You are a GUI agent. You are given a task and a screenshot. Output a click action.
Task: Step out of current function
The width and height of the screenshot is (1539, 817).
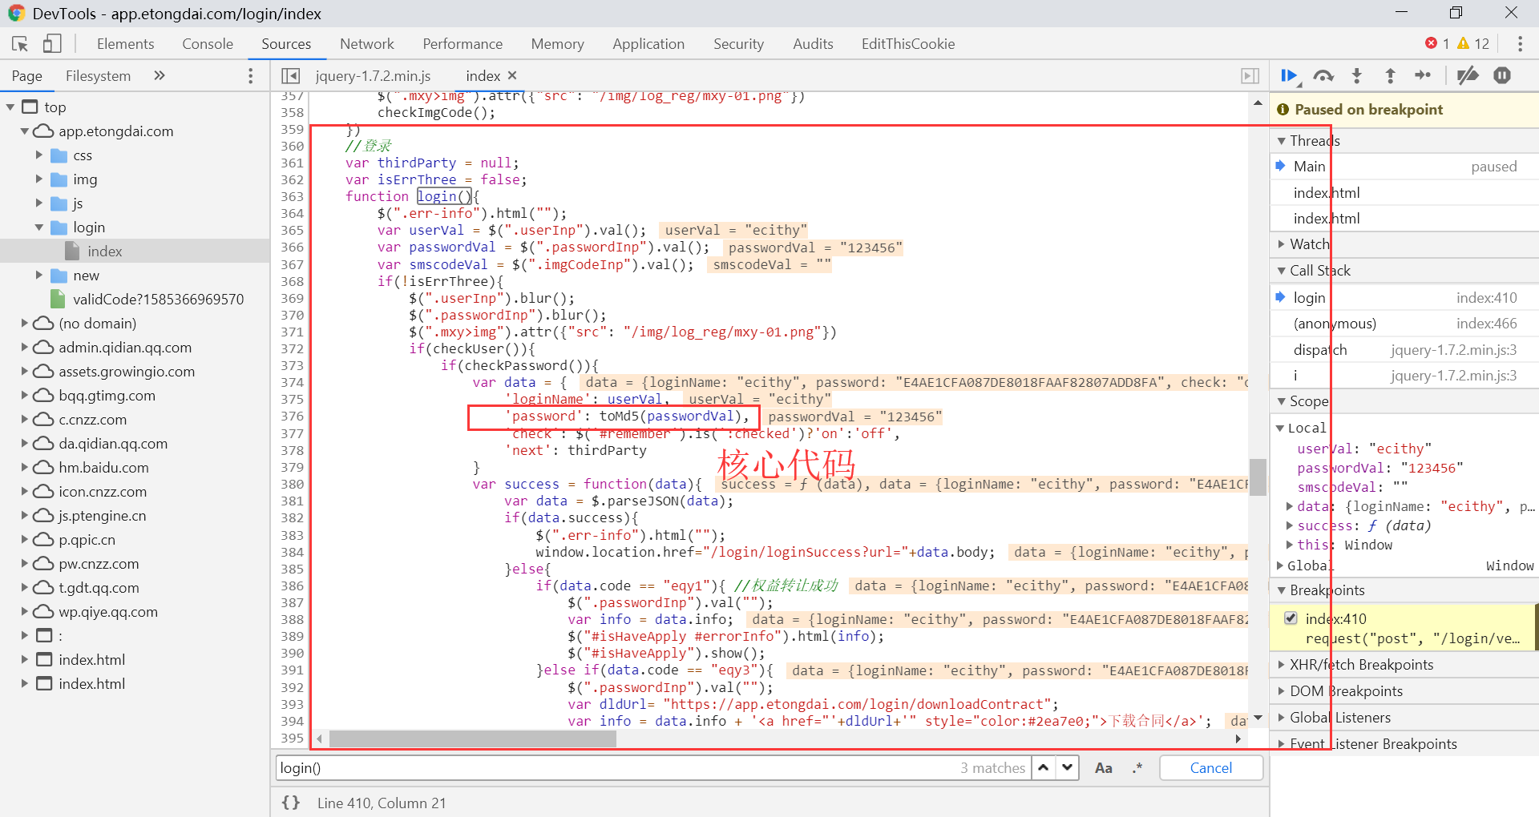click(1391, 76)
